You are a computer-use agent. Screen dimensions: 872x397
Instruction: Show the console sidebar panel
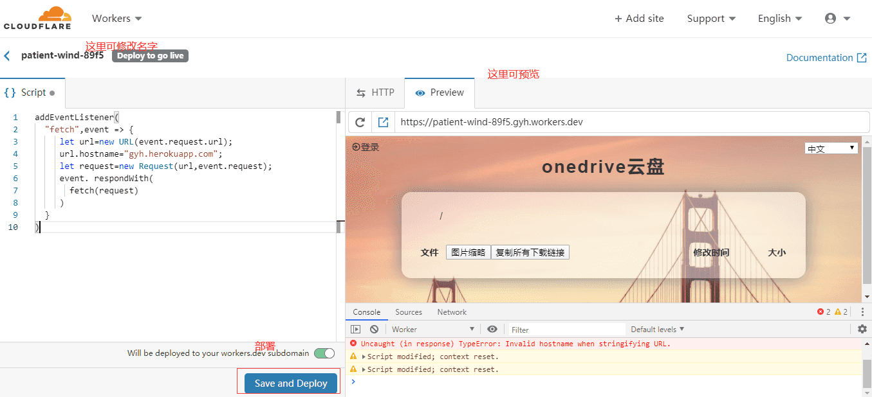coord(355,329)
